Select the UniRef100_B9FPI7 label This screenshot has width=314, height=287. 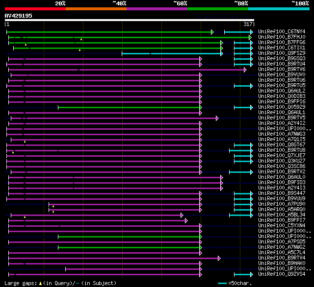pos(282,220)
